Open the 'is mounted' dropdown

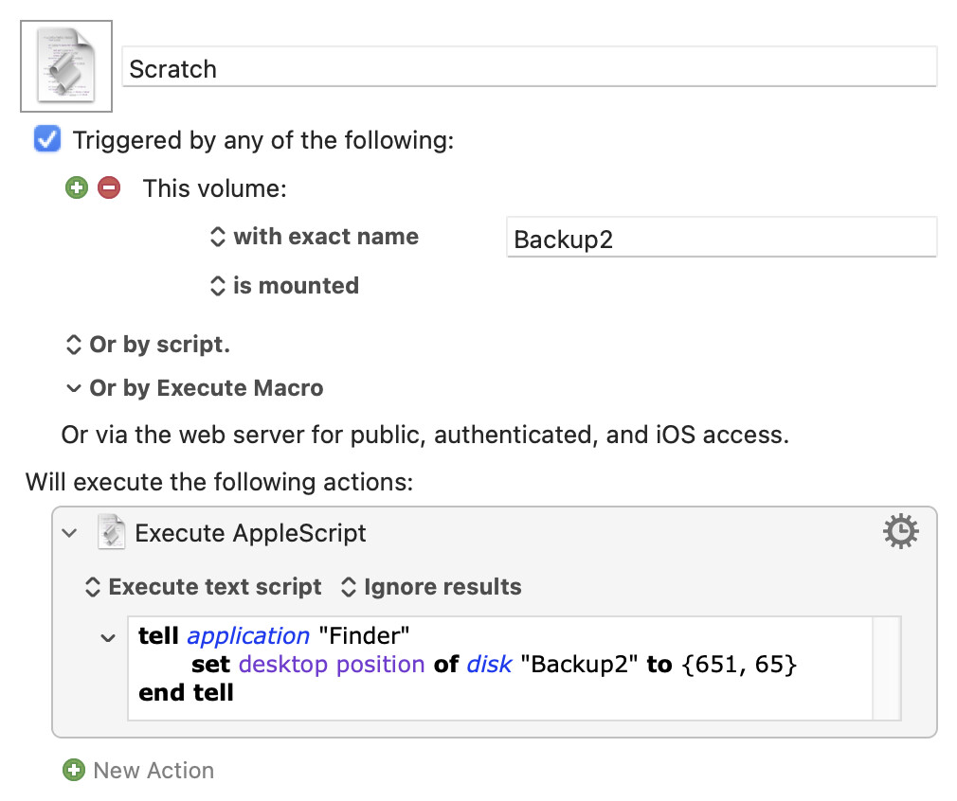284,286
